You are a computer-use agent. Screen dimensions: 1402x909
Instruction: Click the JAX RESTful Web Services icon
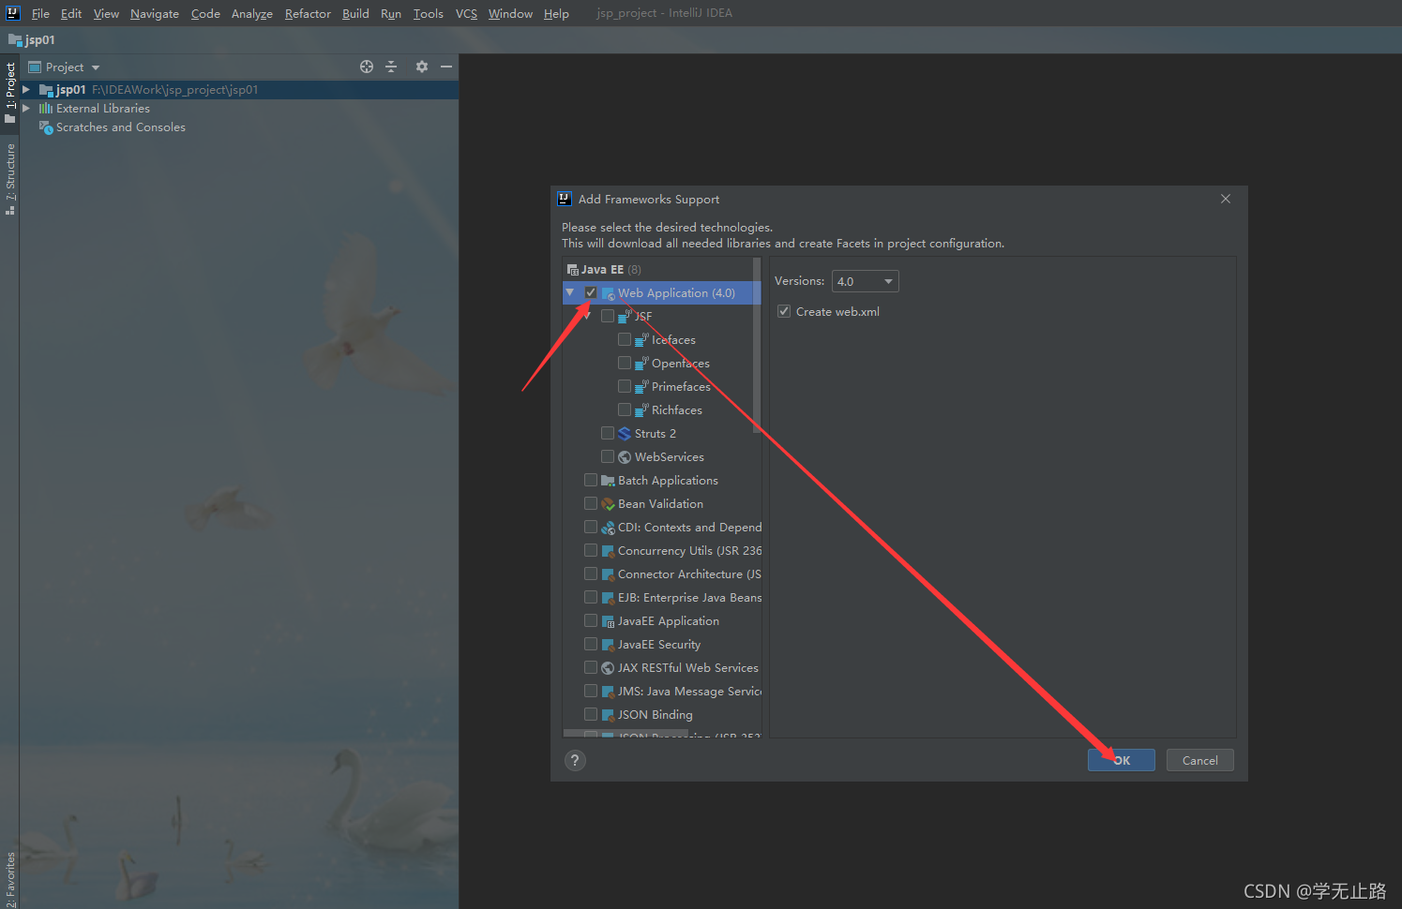[608, 668]
